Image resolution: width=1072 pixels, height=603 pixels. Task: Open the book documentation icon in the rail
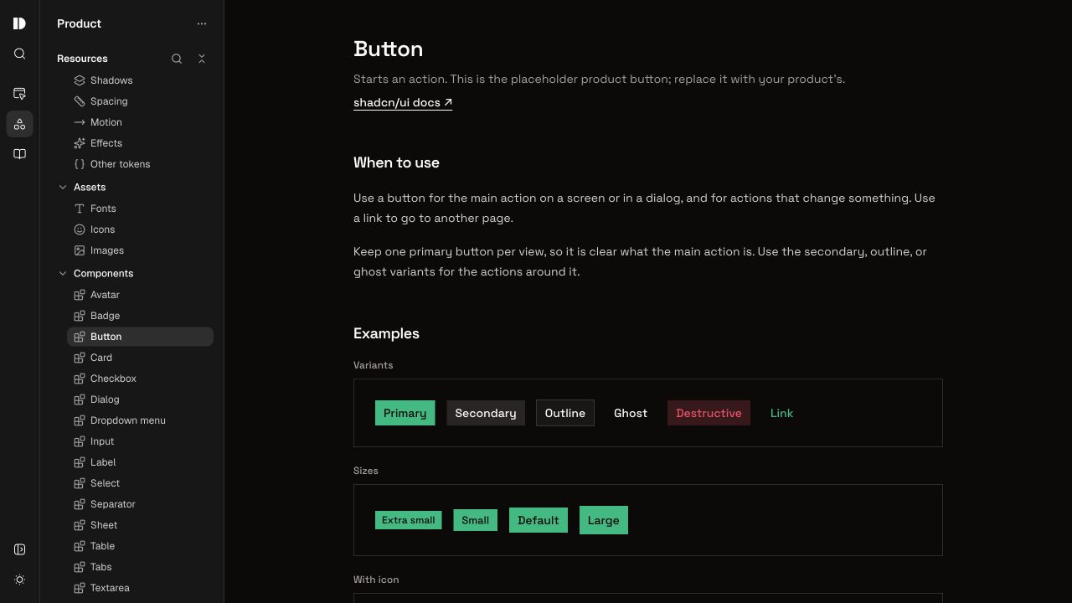[19, 154]
